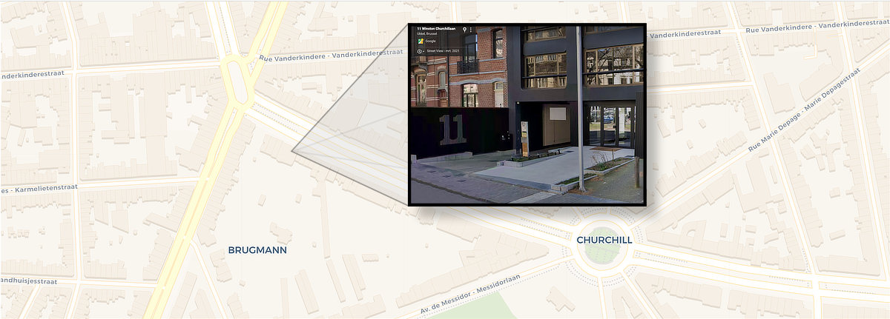Screen dimensions: 890x319
Task: Click the clock history icon beside Street View date
Action: click(x=419, y=51)
